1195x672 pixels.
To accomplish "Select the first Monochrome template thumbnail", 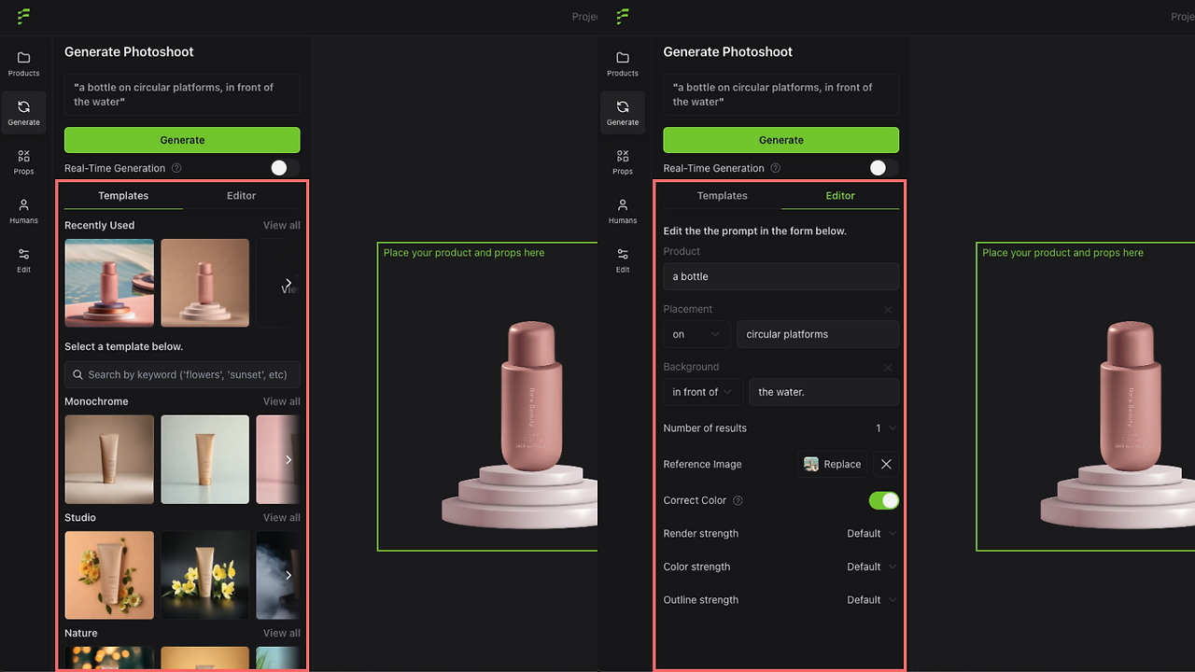I will 109,459.
